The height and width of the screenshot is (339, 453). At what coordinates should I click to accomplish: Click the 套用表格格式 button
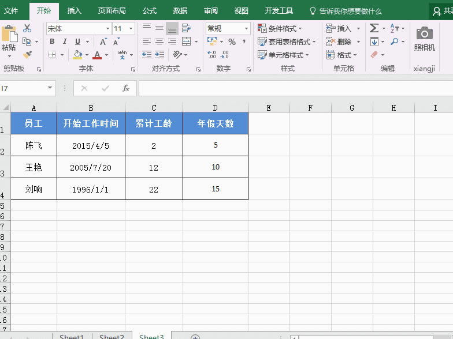pos(284,42)
